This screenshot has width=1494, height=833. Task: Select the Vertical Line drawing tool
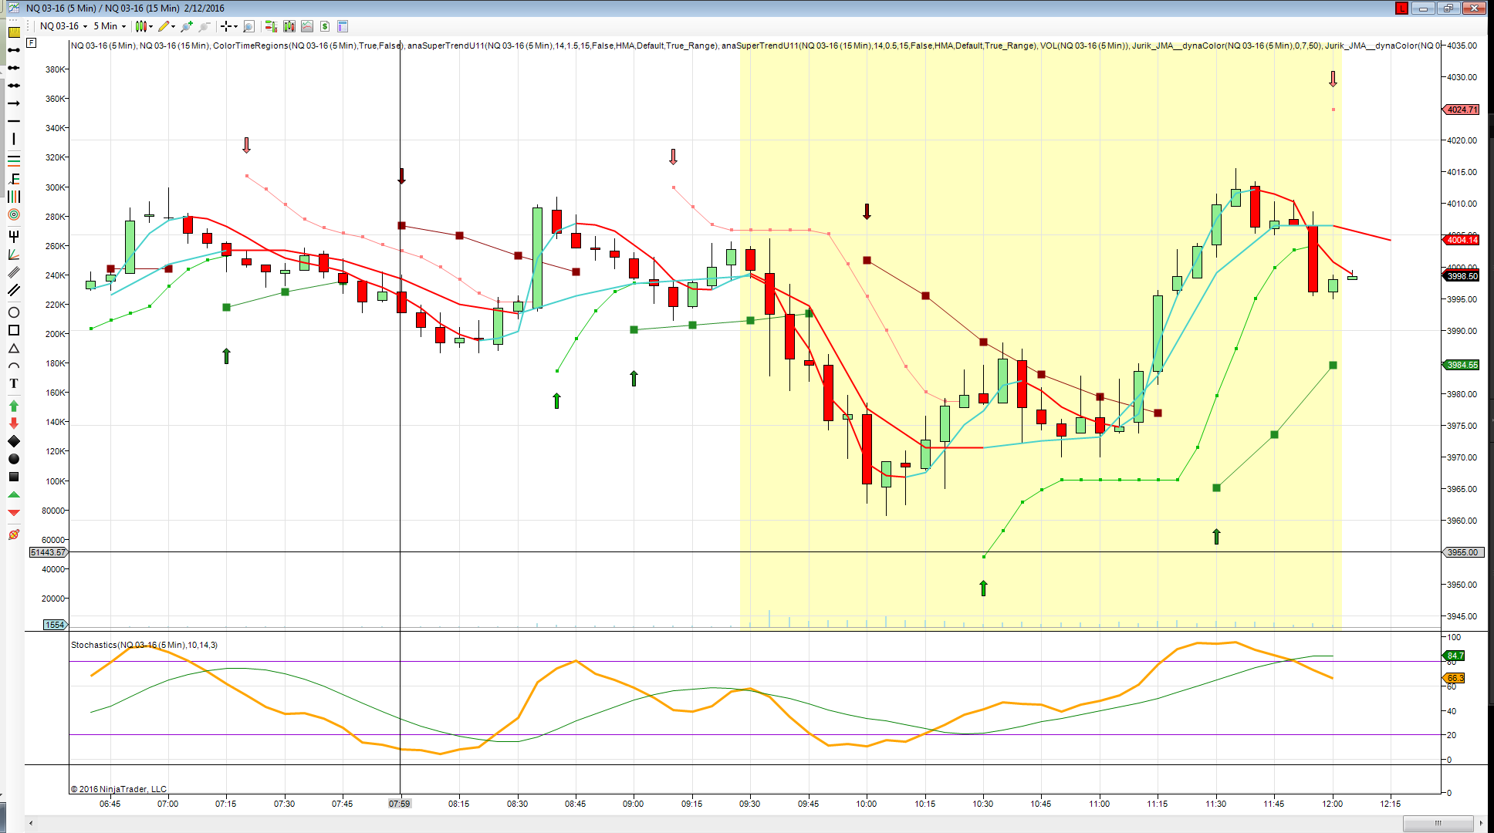14,139
